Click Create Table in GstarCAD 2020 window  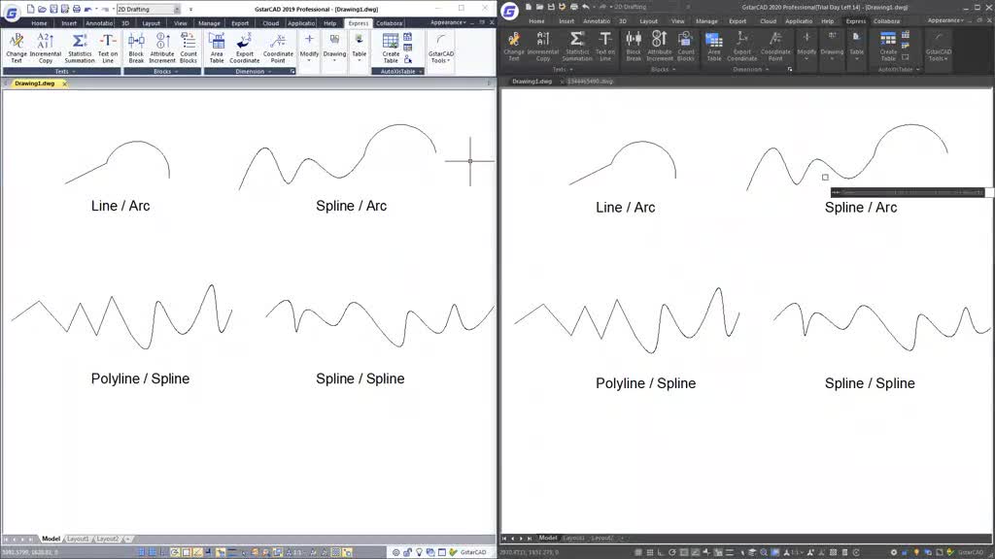point(888,47)
